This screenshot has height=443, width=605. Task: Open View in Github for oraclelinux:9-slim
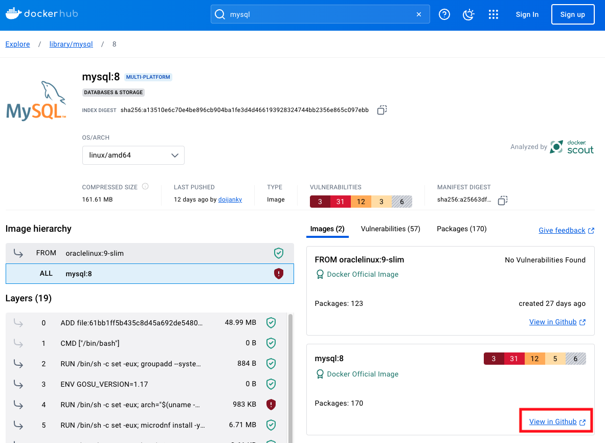point(557,322)
